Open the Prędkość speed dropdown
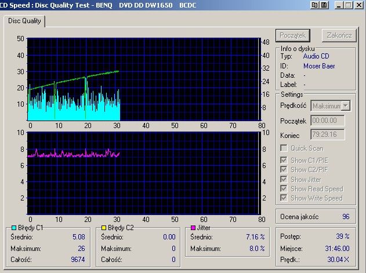Viewport: 366px width, 273px height. [x=346, y=106]
